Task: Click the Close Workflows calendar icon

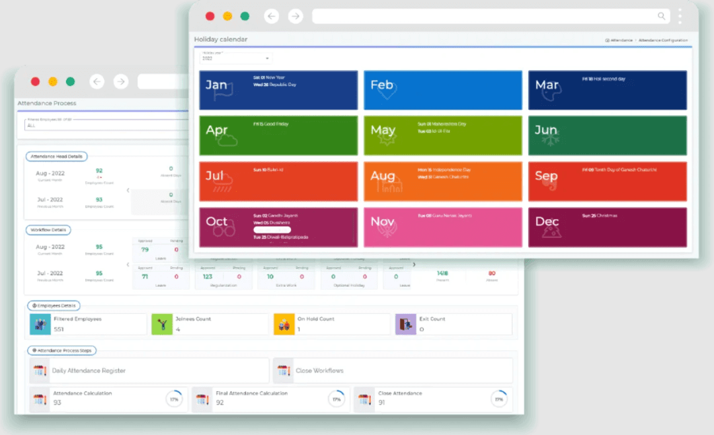Action: [284, 370]
